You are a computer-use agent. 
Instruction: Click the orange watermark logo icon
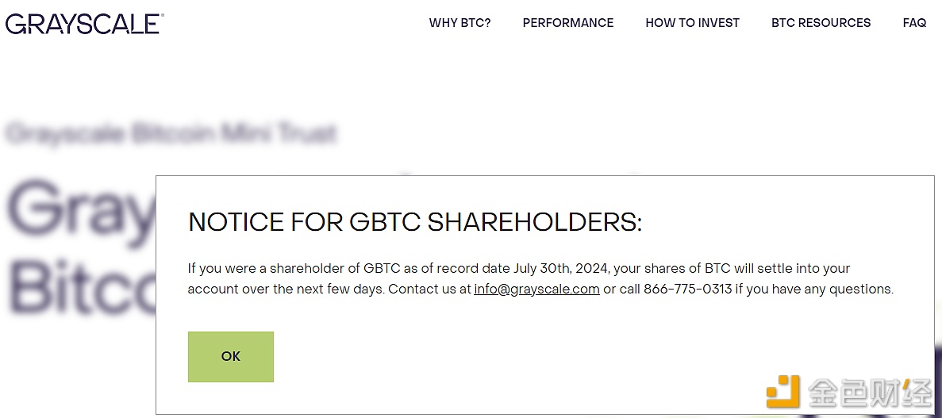click(x=782, y=391)
